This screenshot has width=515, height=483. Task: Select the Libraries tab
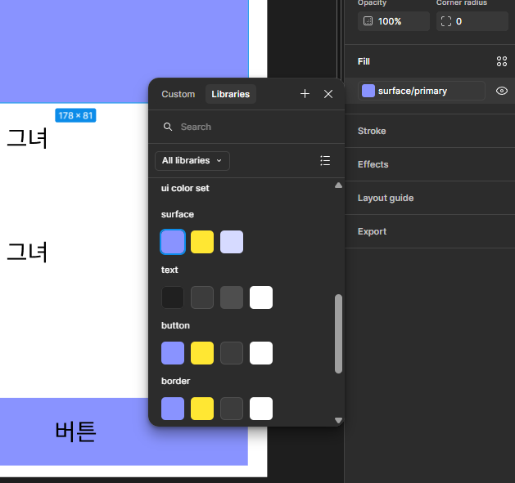(231, 94)
